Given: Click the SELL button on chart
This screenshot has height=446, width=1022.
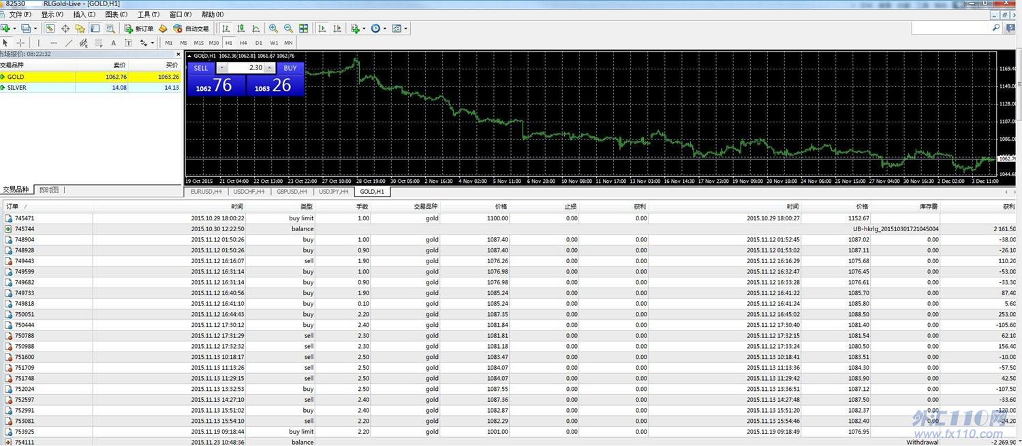Looking at the screenshot, I should click(201, 68).
